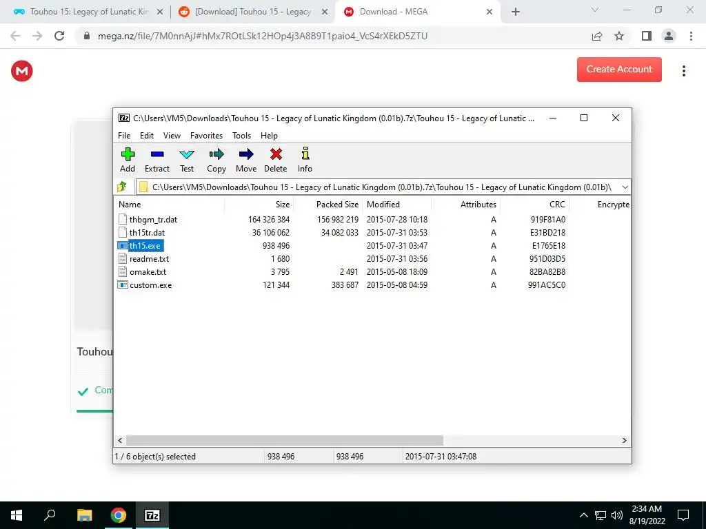The image size is (706, 529).
Task: Go up one folder level in 7-Zip
Action: [122, 187]
